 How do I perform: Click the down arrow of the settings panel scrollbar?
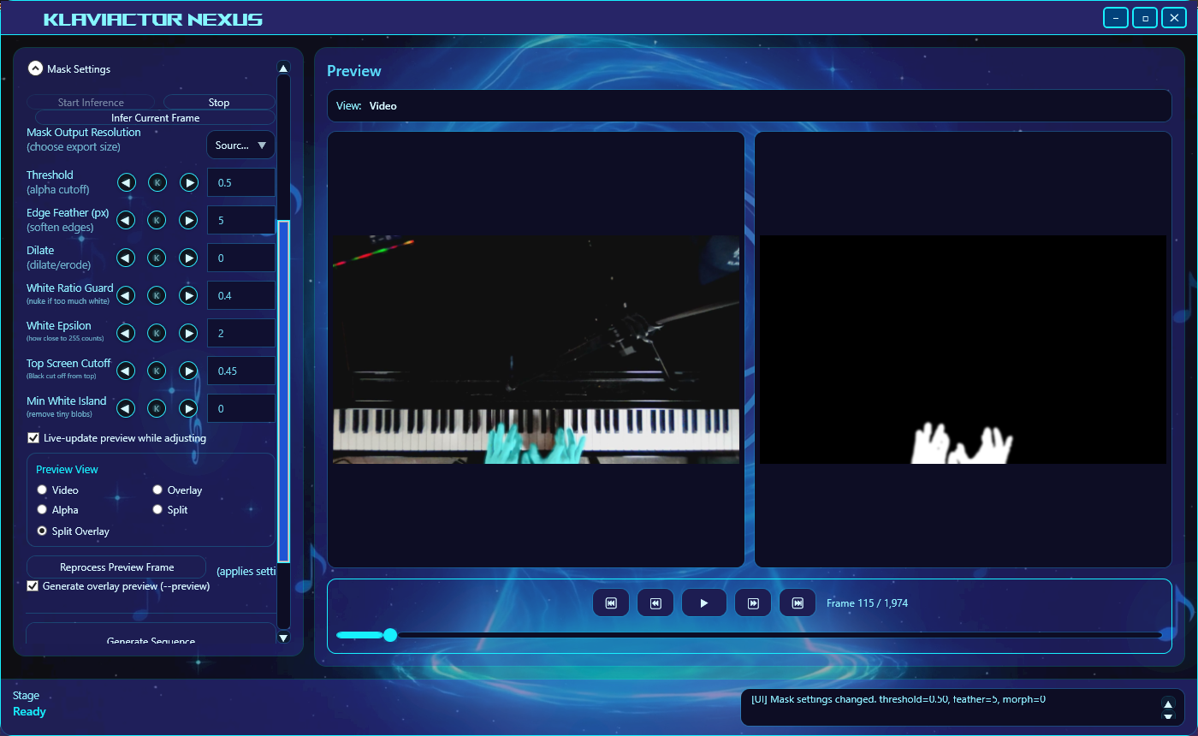point(283,638)
